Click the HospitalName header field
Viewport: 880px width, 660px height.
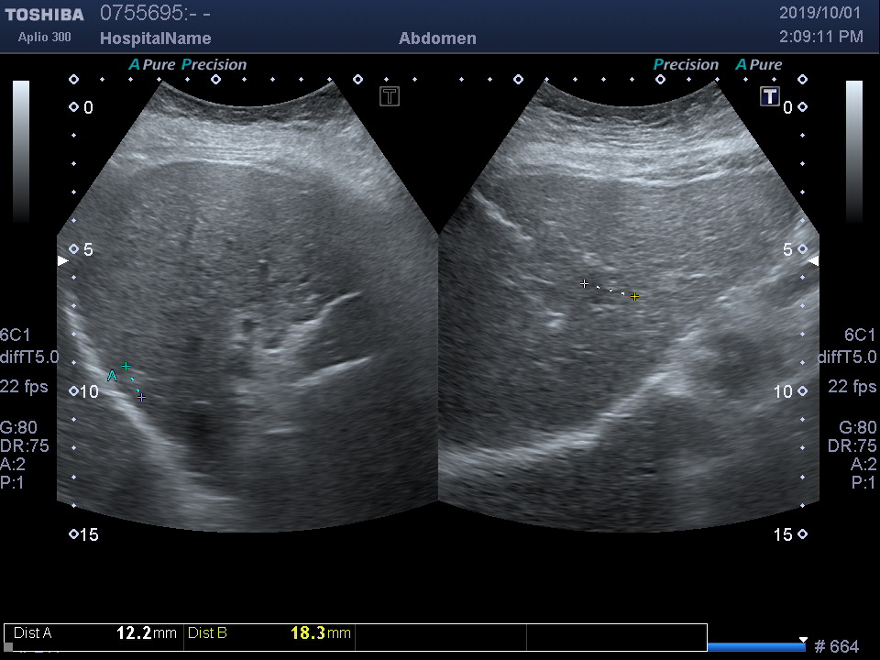[x=155, y=38]
